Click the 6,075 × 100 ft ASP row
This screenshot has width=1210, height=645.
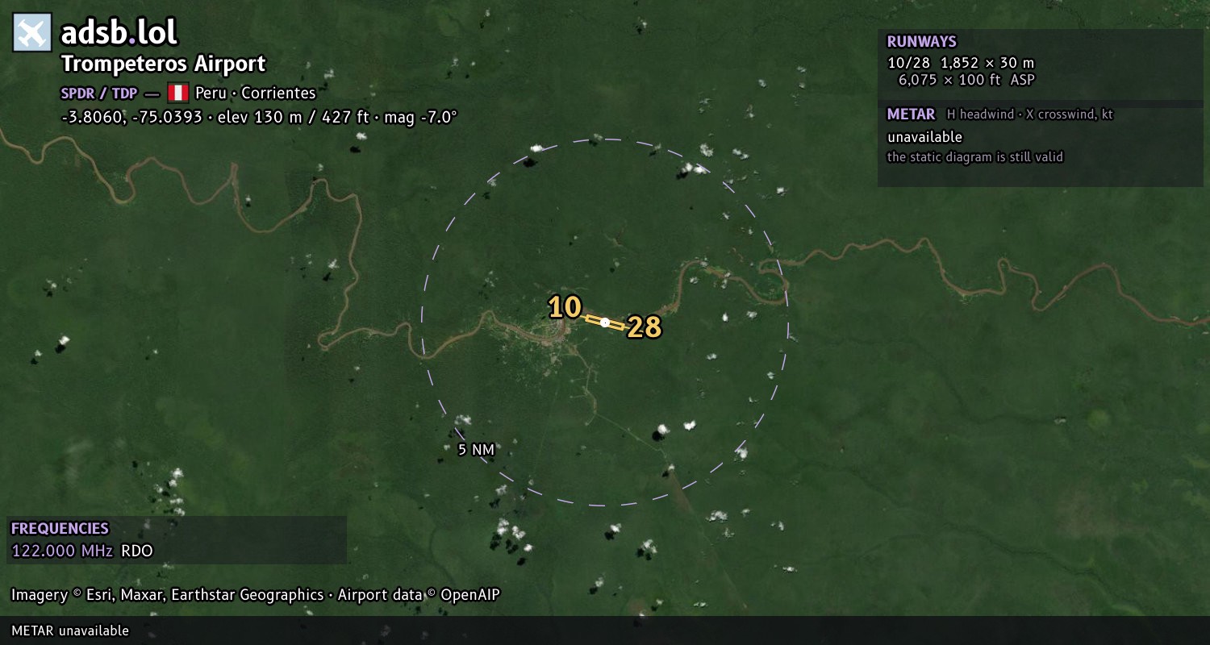tap(966, 80)
